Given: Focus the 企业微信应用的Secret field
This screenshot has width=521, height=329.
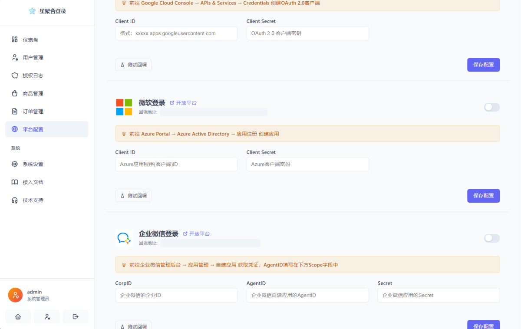Looking at the screenshot, I should click(x=439, y=295).
